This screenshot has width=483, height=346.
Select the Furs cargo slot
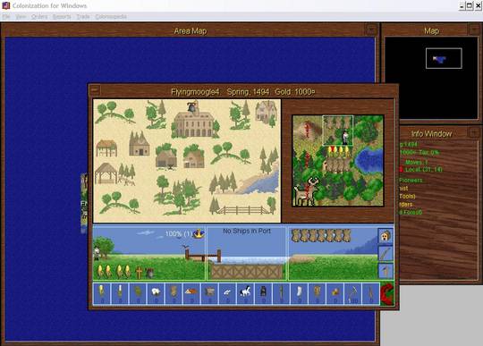tap(174, 293)
